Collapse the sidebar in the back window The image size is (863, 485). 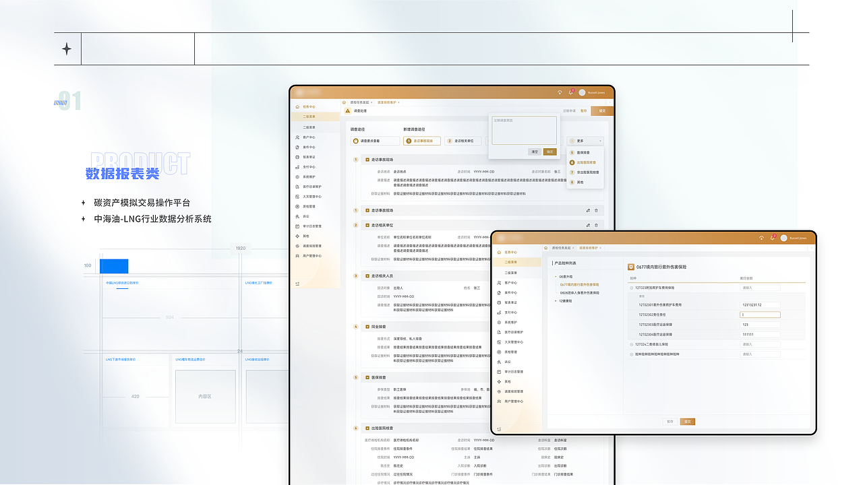297,284
